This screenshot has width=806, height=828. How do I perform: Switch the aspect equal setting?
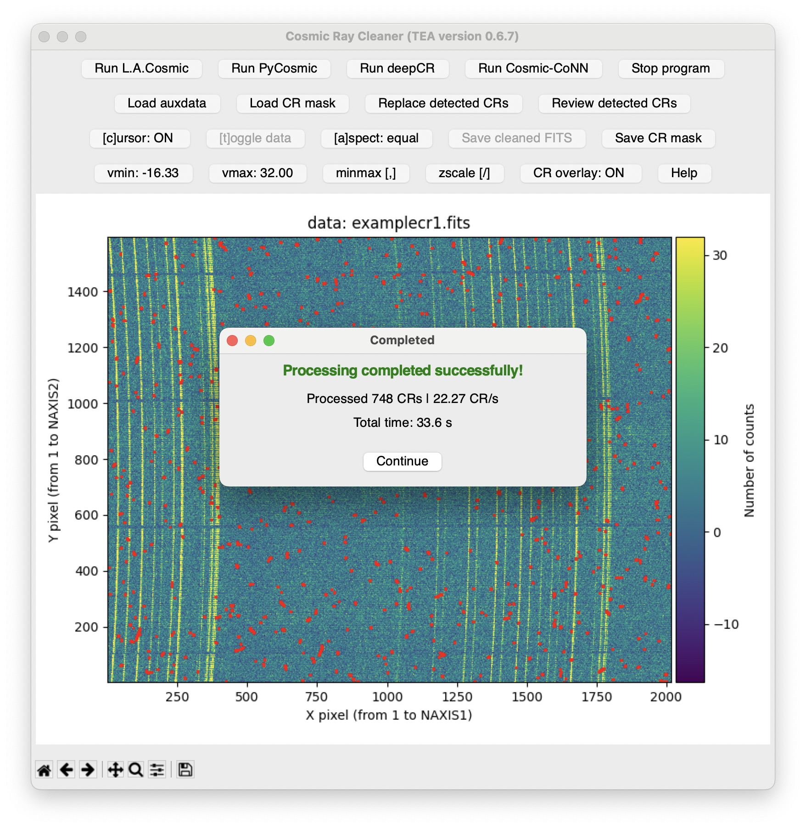coord(376,138)
